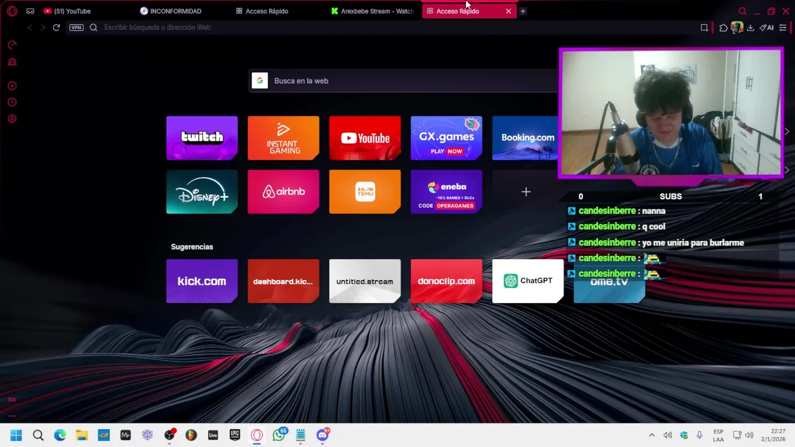Open Windows taskbar search
Viewport: 795px width, 447px height.
click(x=38, y=435)
